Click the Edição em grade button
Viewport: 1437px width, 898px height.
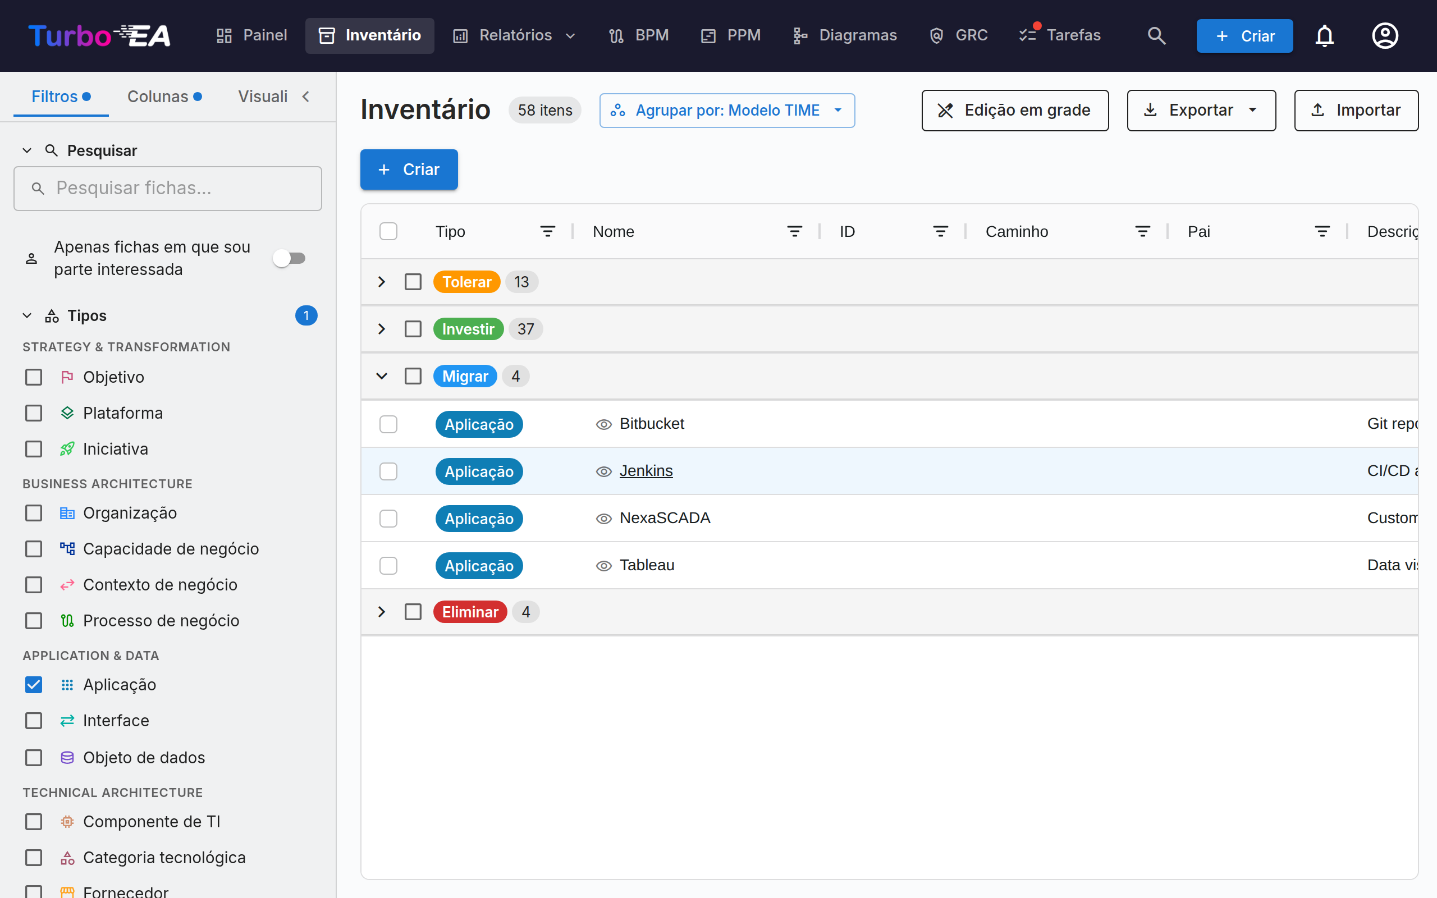(x=1015, y=111)
